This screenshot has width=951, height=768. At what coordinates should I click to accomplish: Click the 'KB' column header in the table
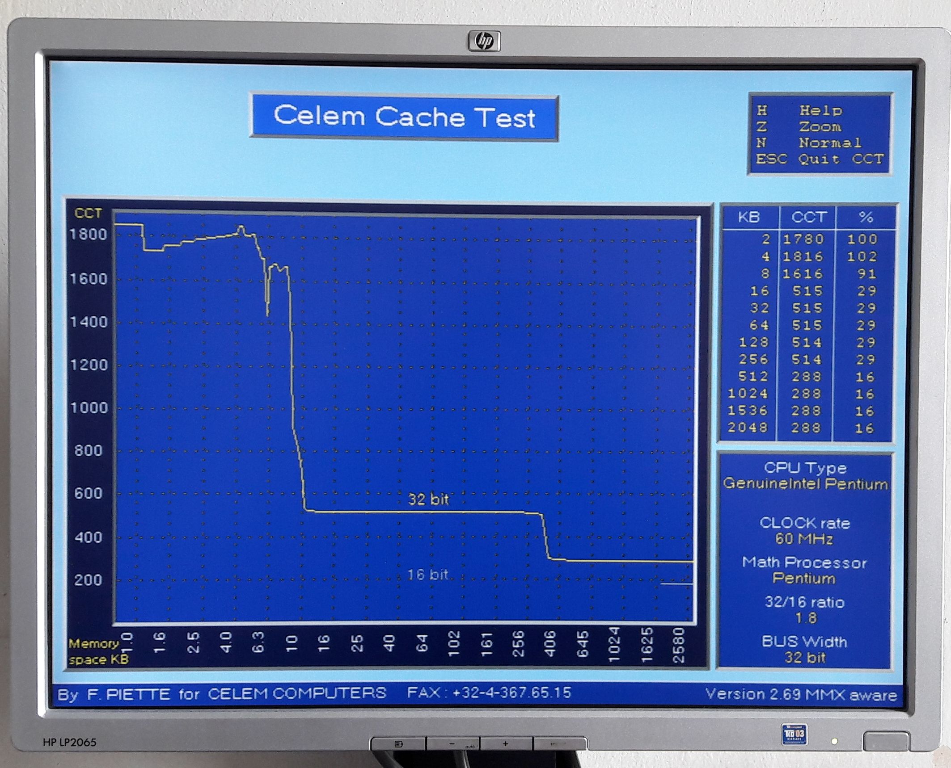pyautogui.click(x=749, y=217)
